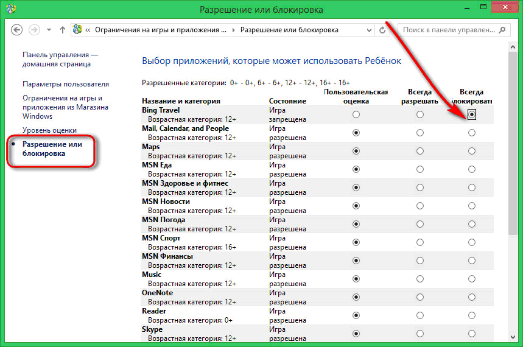Click scrollbar down arrow
This screenshot has width=523, height=347.
pos(513,337)
